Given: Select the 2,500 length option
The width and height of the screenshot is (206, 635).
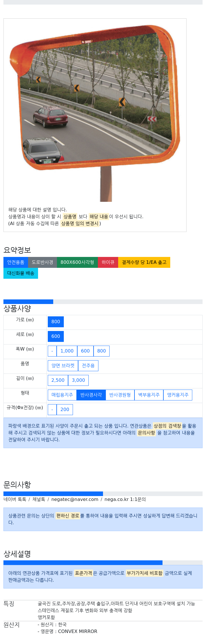Looking at the screenshot, I should click(58, 380).
